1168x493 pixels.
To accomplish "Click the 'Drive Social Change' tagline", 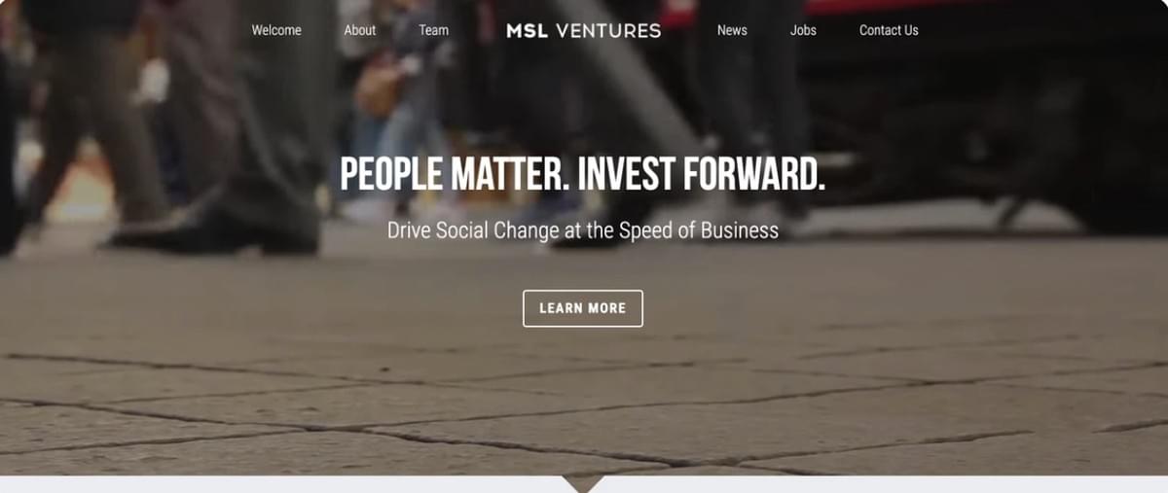I will click(x=583, y=230).
